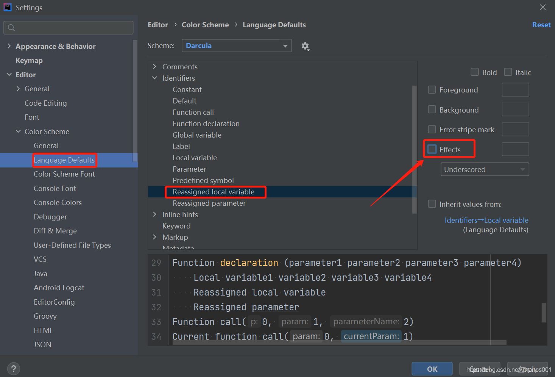This screenshot has width=555, height=377.
Task: Select Function declaration identifier
Action: coord(206,124)
